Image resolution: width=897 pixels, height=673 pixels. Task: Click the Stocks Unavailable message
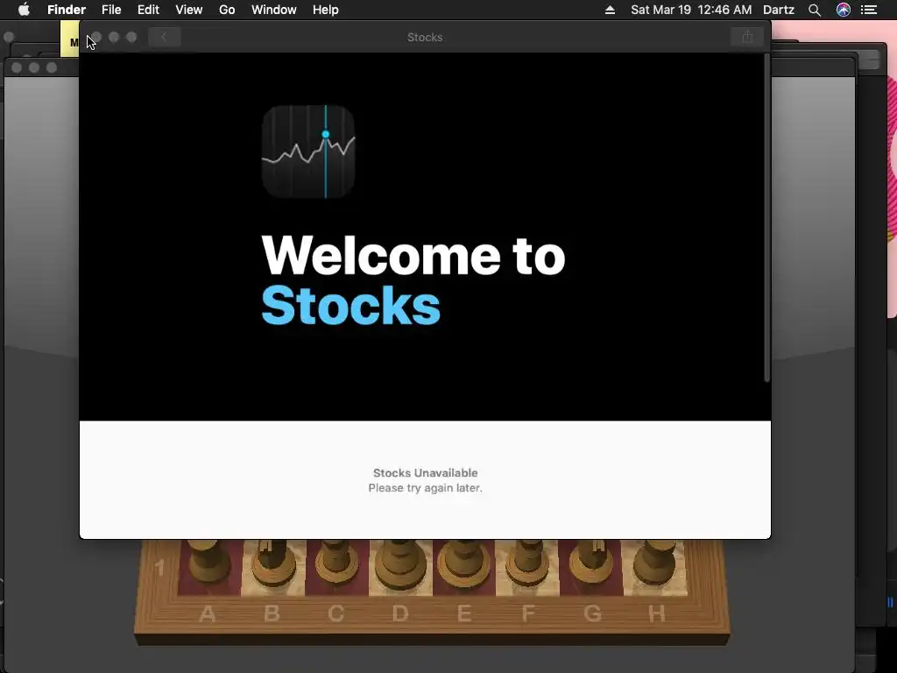[x=425, y=472]
